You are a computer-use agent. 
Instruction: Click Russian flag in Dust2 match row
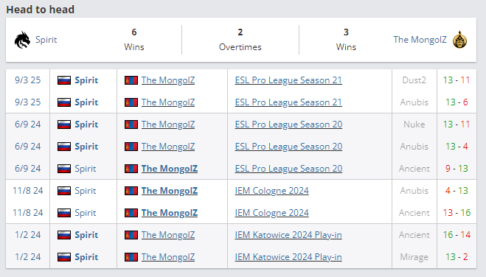point(64,80)
